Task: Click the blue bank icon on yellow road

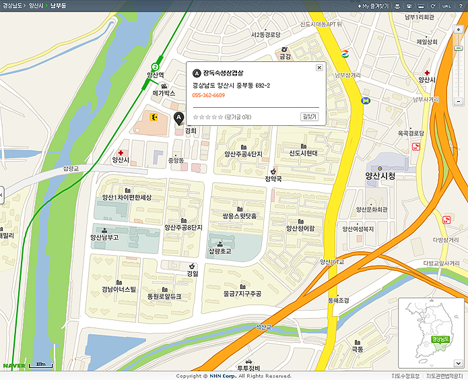Action: 366,100
